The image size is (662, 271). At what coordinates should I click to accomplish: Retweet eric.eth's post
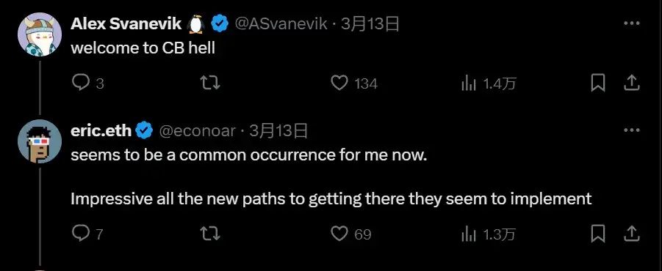coord(210,234)
